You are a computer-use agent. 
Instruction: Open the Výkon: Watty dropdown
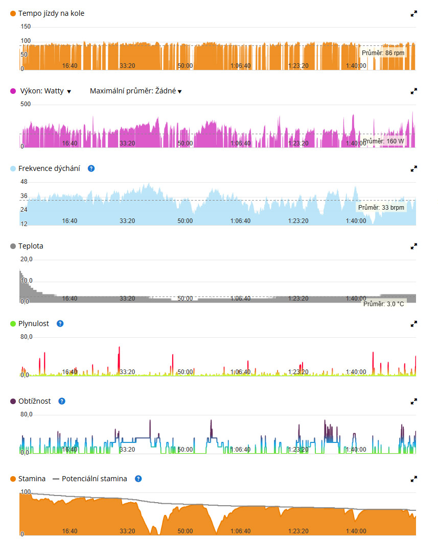tap(45, 91)
